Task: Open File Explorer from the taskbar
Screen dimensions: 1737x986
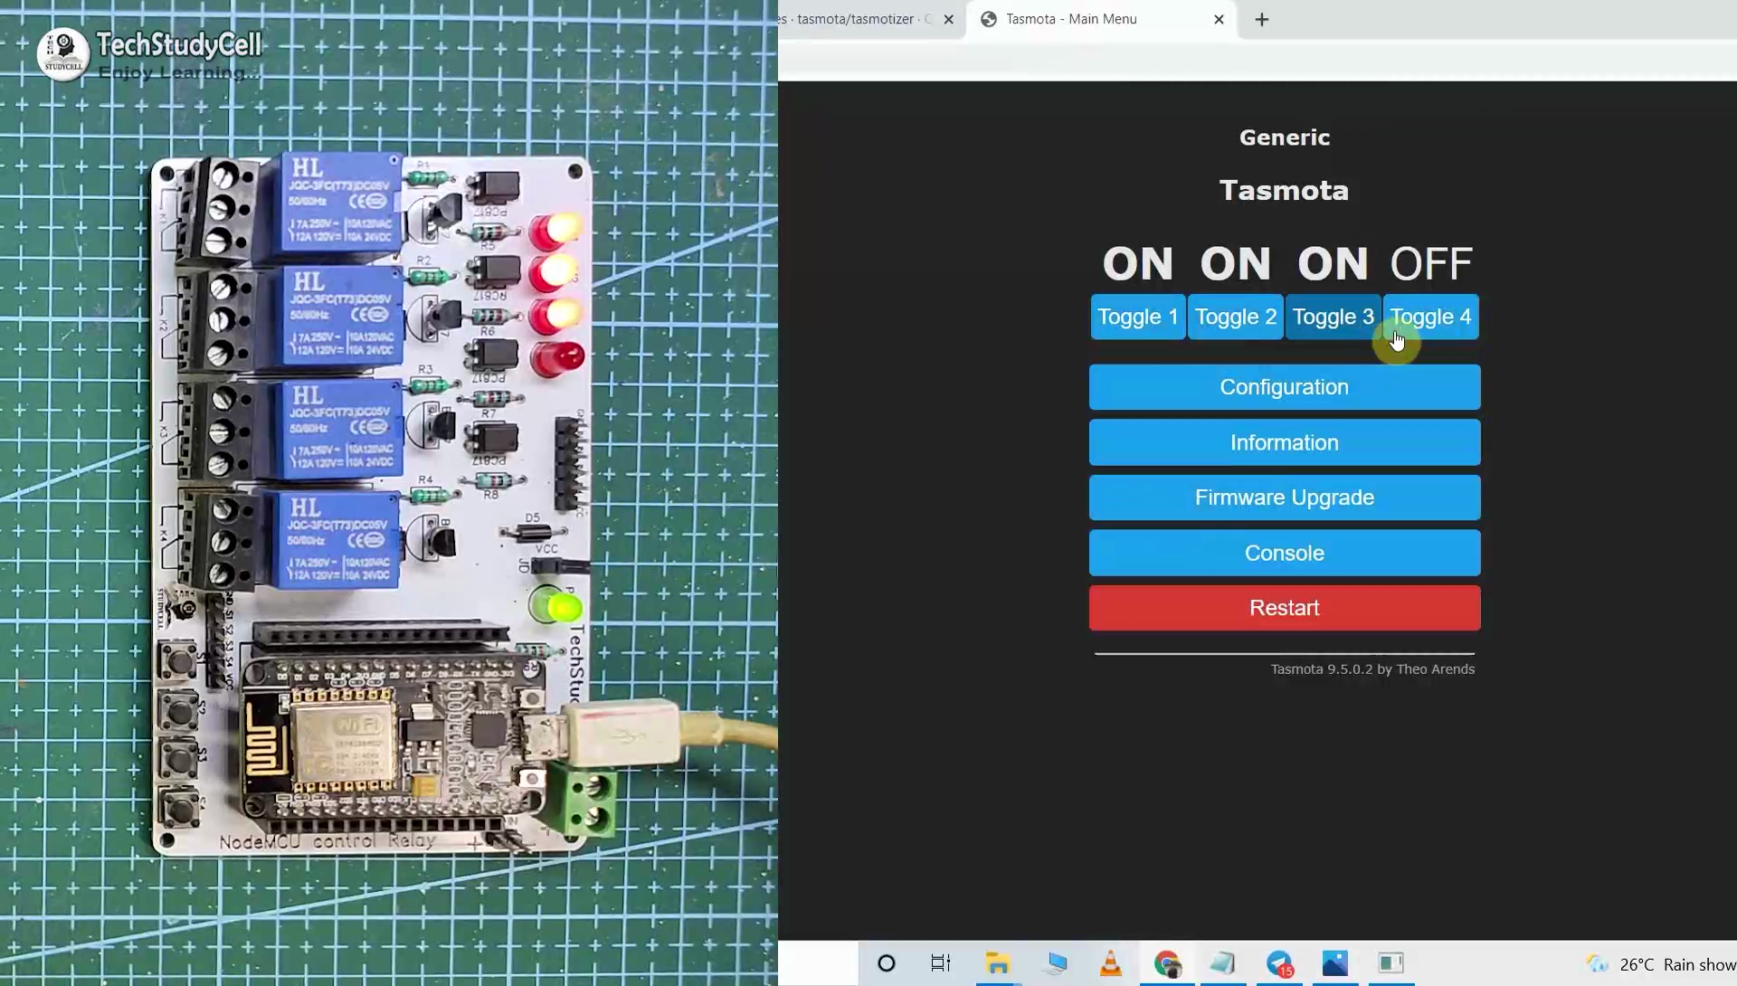Action: pyautogui.click(x=998, y=963)
